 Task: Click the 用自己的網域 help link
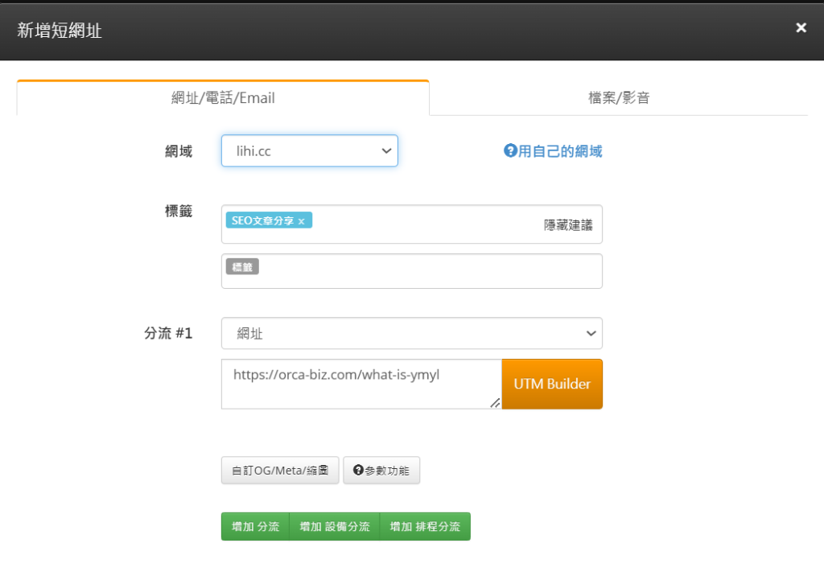coord(553,151)
